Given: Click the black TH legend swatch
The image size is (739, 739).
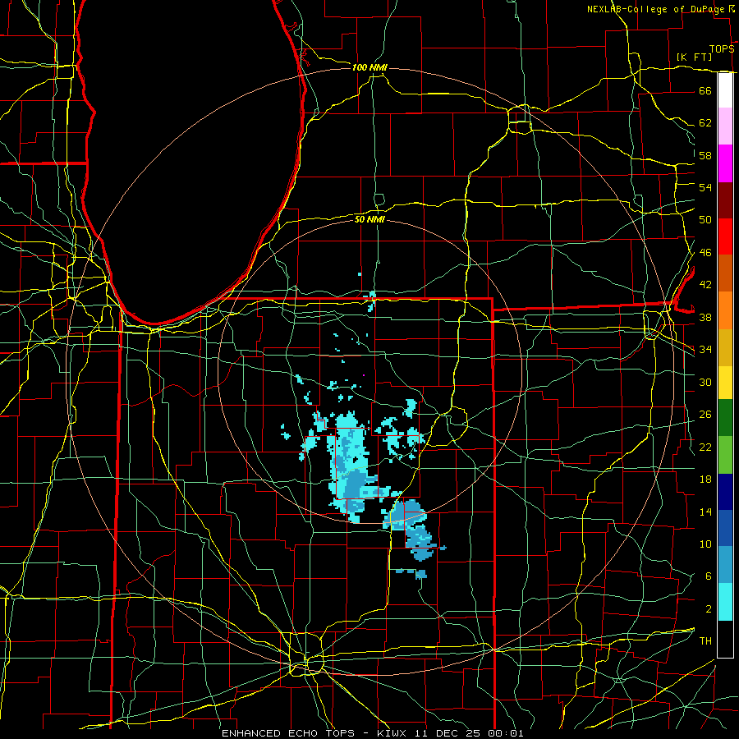Looking at the screenshot, I should (725, 639).
